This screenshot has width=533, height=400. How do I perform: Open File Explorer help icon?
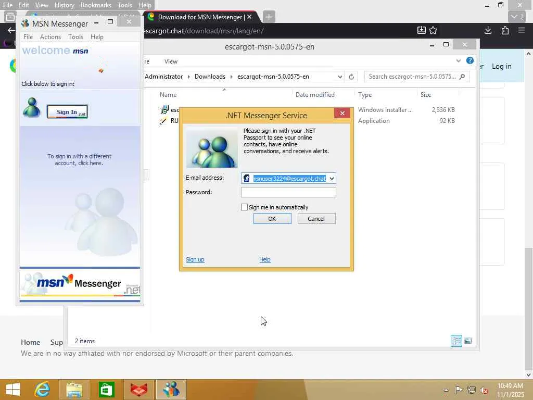(x=470, y=60)
